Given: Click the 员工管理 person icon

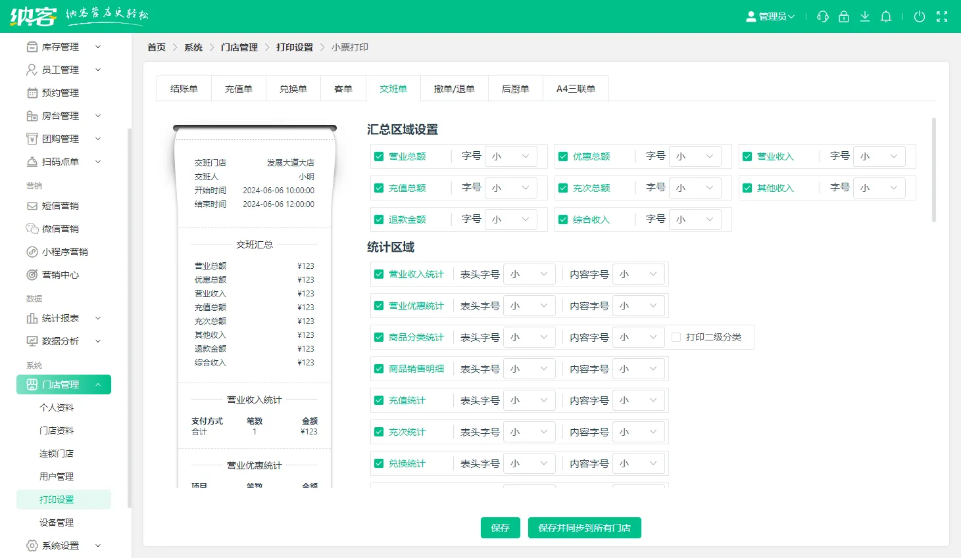Looking at the screenshot, I should [x=32, y=70].
